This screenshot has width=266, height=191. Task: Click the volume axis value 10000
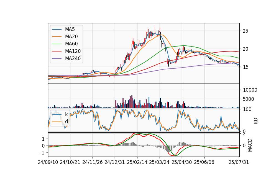click(250, 90)
